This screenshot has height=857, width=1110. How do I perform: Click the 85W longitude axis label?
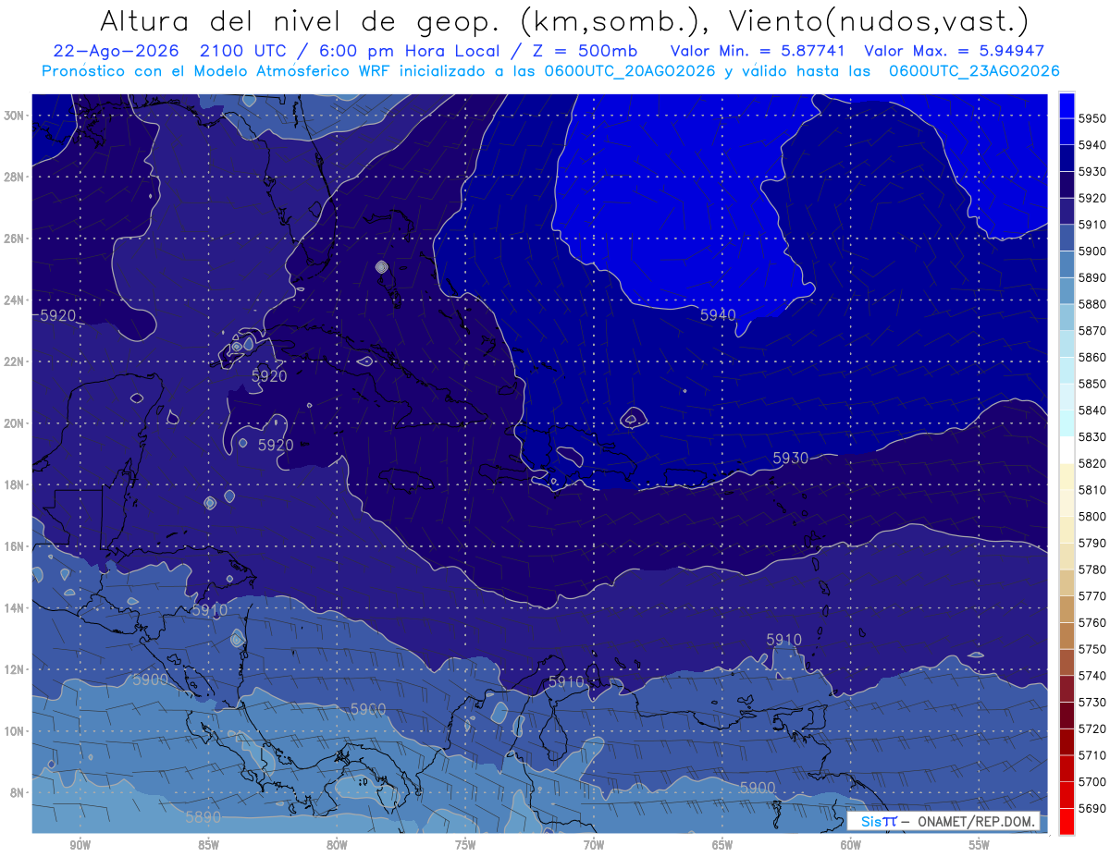point(208,845)
